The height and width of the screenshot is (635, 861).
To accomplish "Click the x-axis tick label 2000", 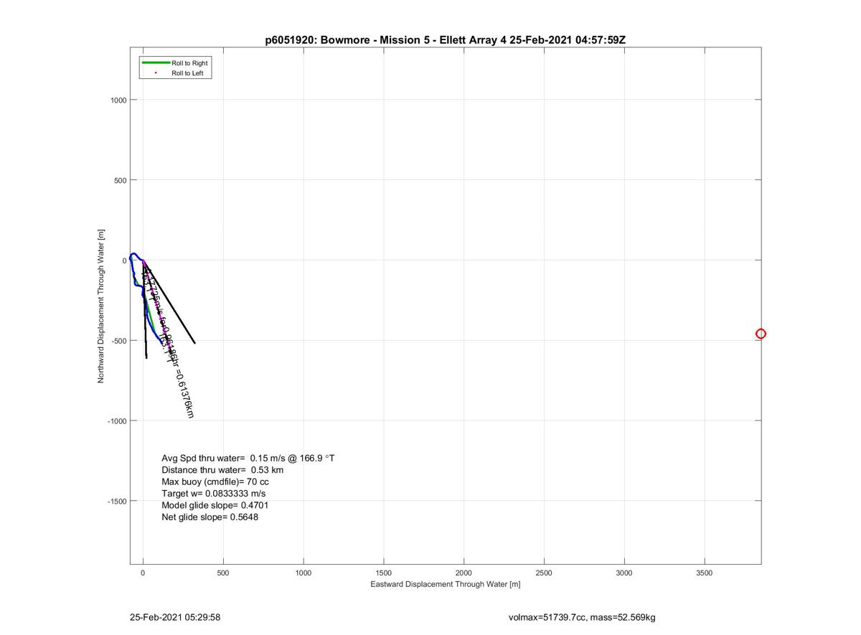I will 464,573.
